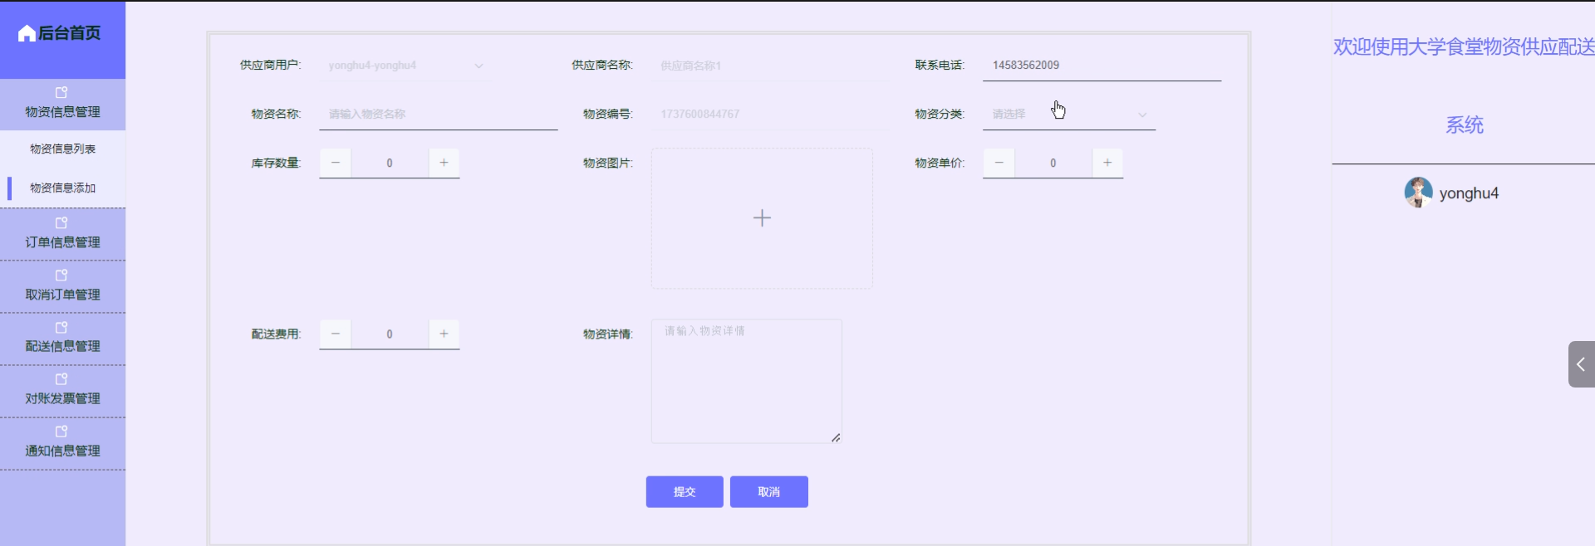Click the 提交 submit button
The width and height of the screenshot is (1595, 546).
(x=684, y=491)
